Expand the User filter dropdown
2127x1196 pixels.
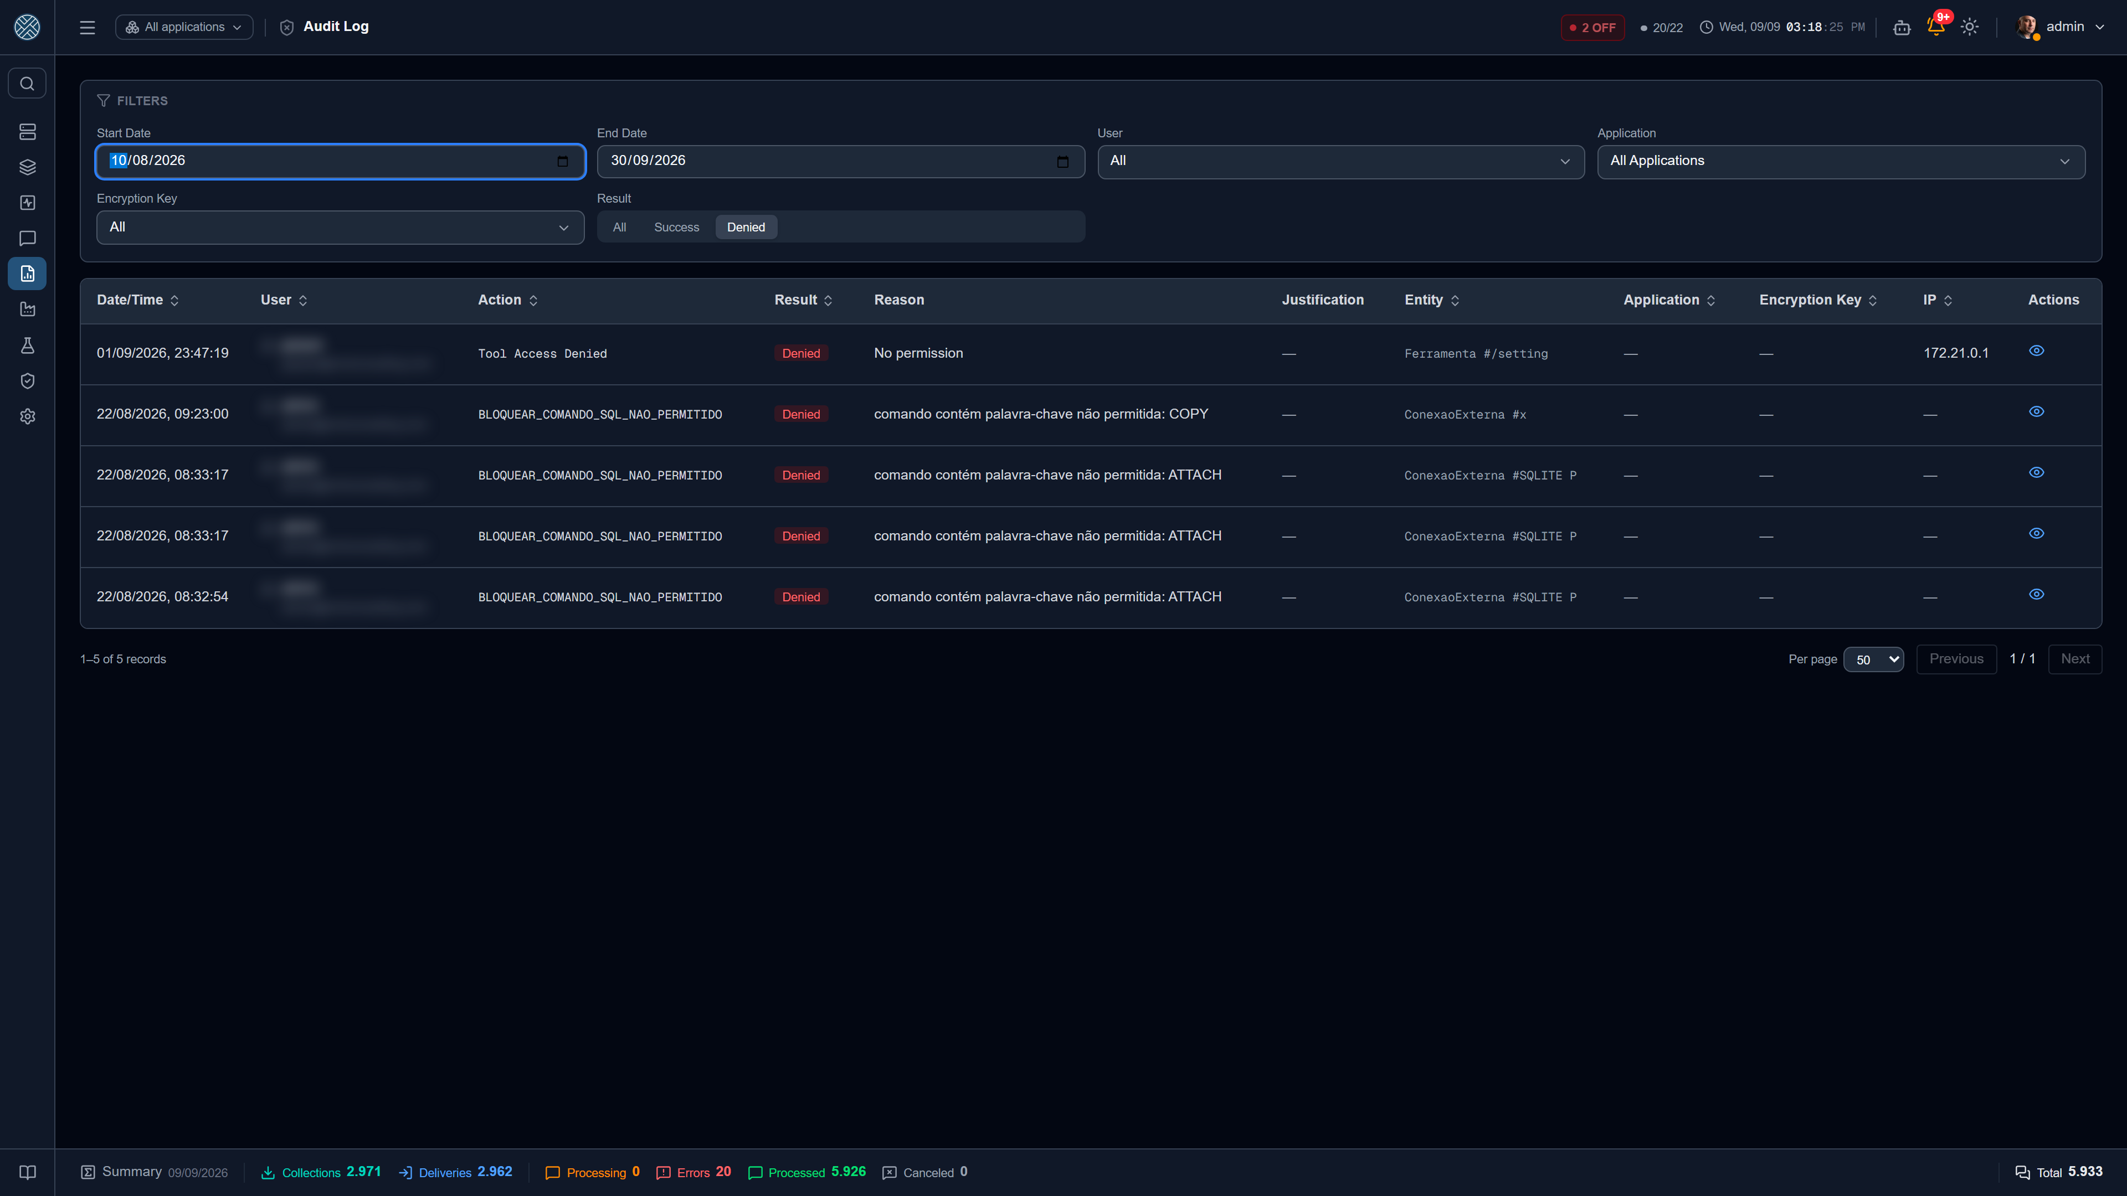pos(1341,161)
